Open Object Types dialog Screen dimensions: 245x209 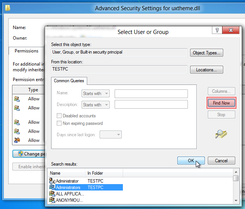206,53
